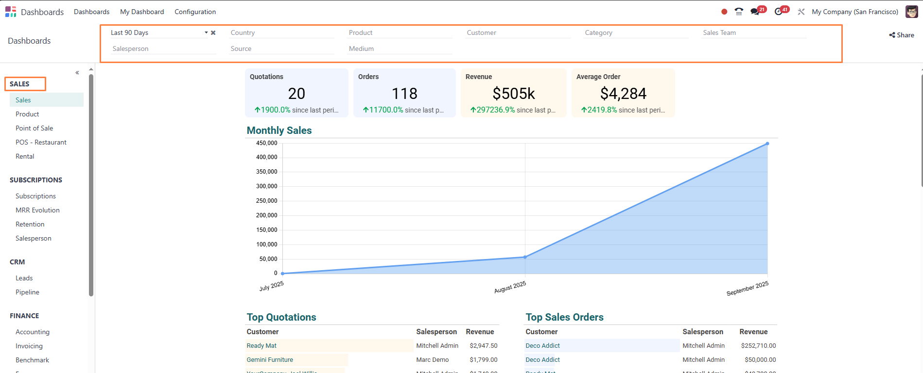Viewport: 923px width, 373px height.
Task: Click into the Salesperson filter field
Action: [x=163, y=49]
